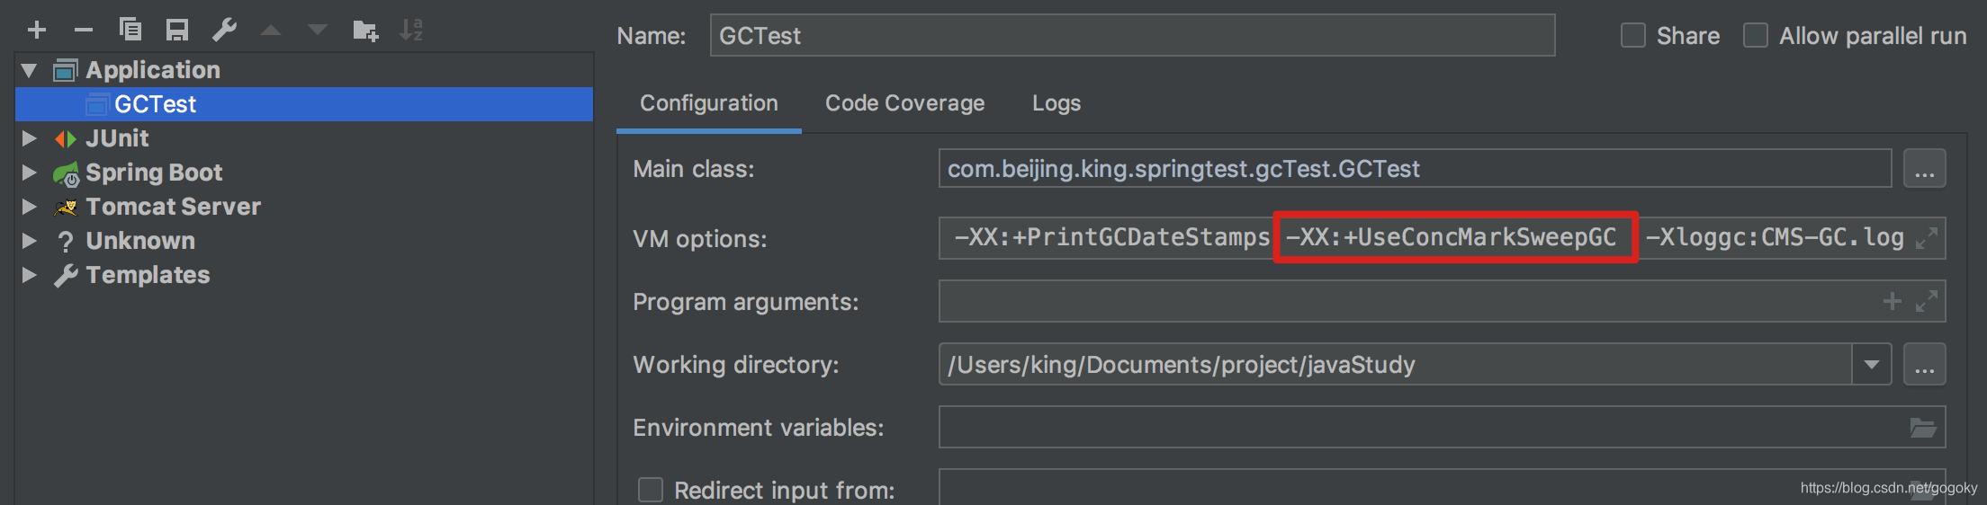
Task: Click the Sort Configurations alphabetically icon
Action: tap(411, 31)
